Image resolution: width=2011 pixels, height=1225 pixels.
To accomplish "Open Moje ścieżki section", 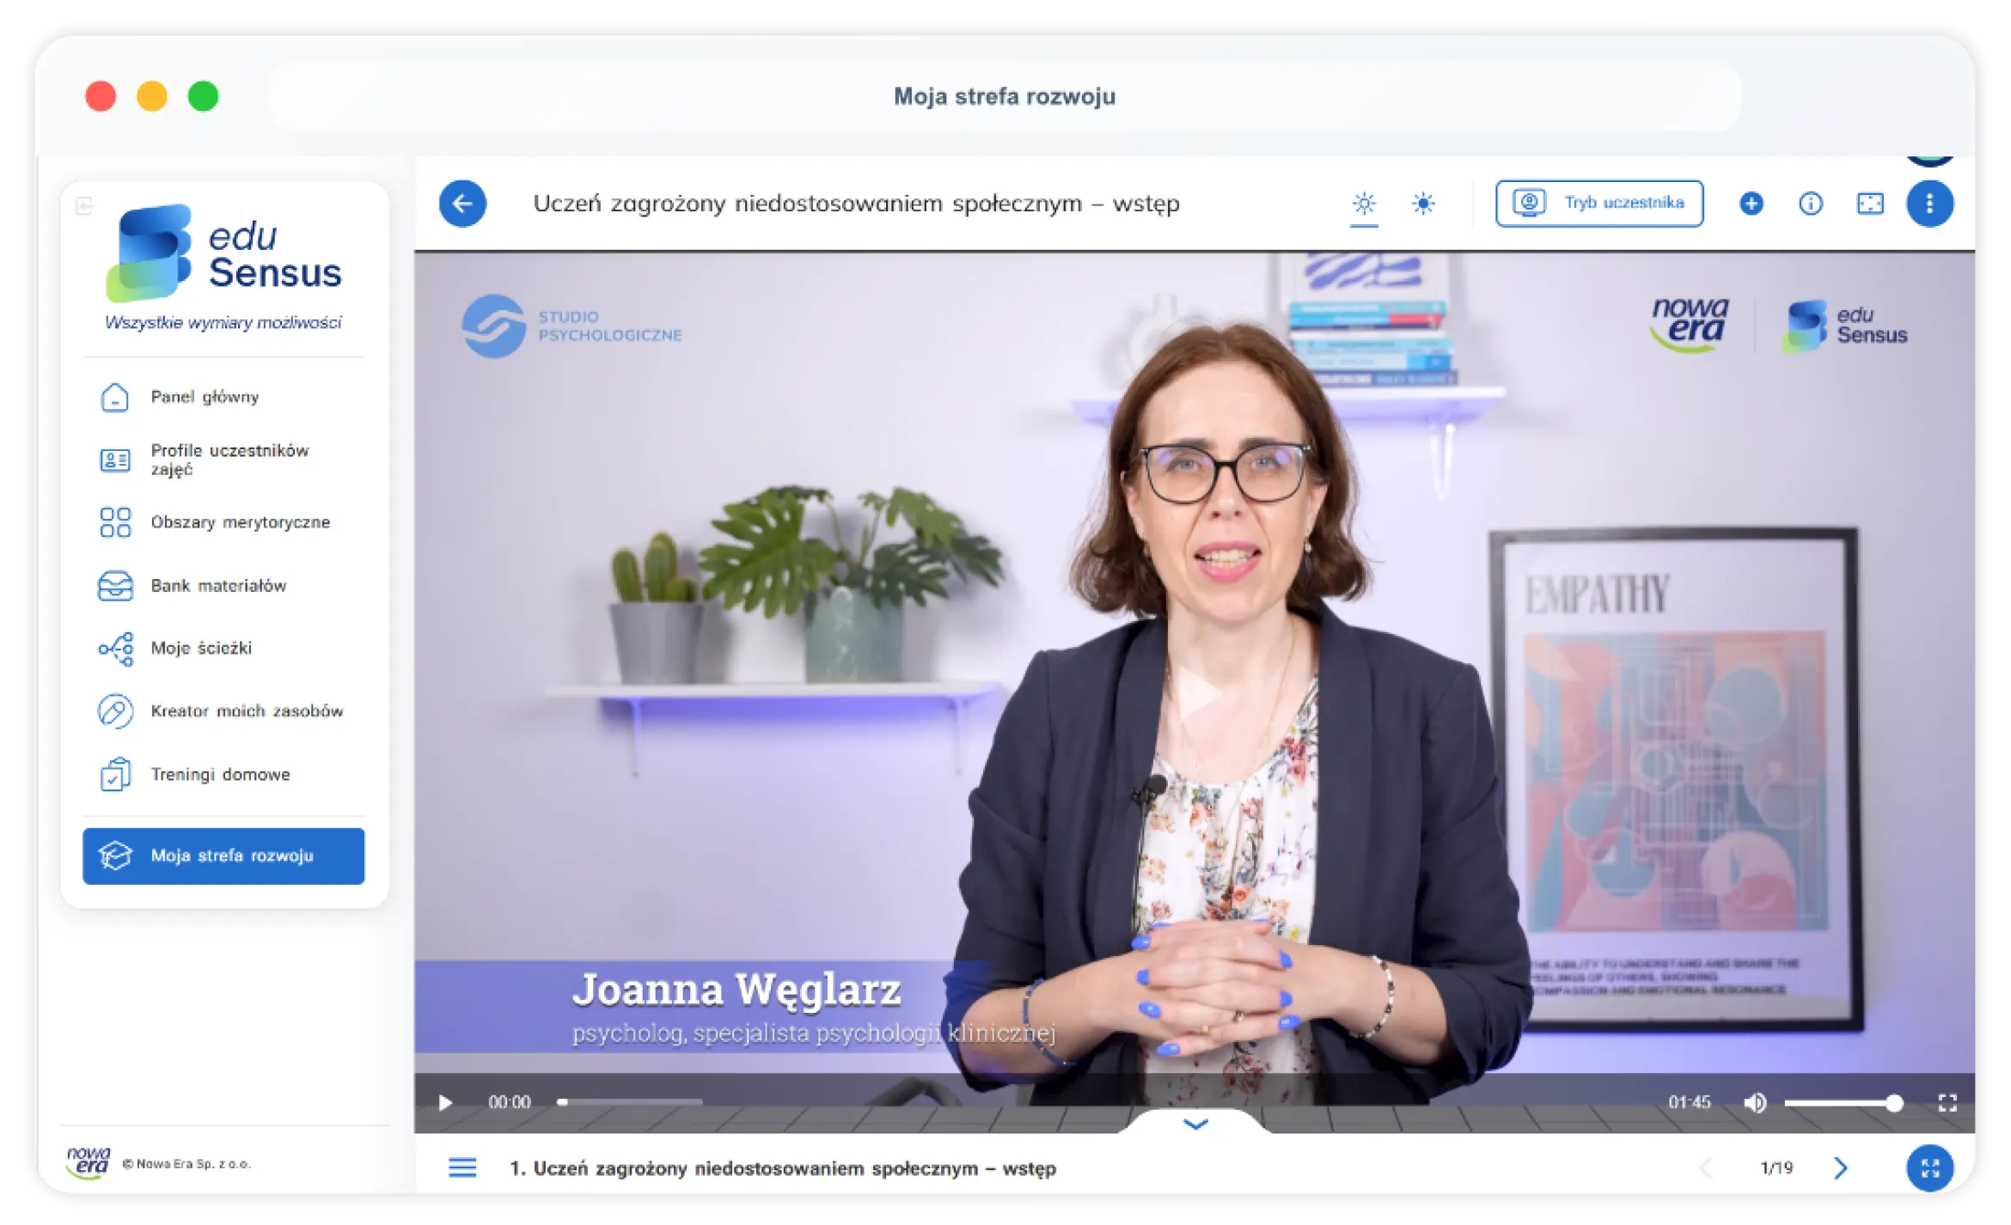I will pos(223,649).
